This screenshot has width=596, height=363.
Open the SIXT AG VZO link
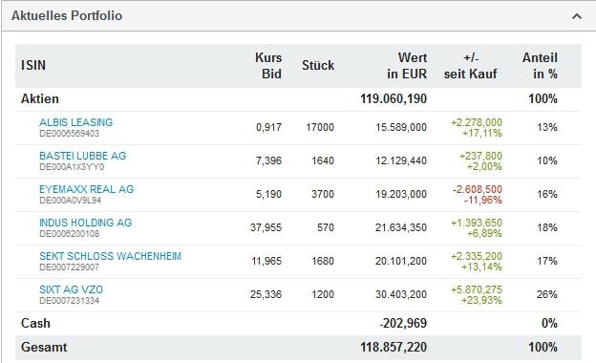pyautogui.click(x=71, y=289)
